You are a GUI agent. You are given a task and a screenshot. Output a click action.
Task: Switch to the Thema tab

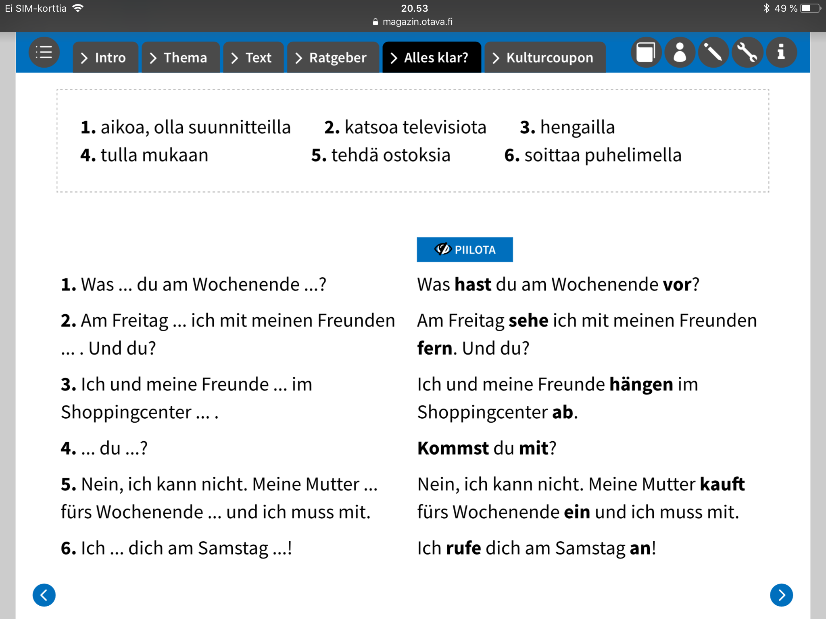(181, 58)
